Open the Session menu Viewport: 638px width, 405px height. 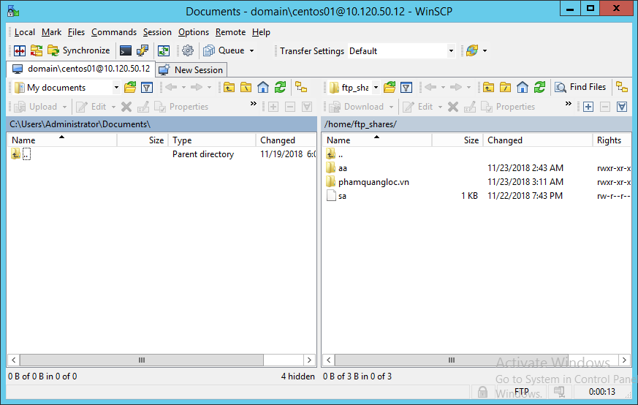[x=157, y=32]
